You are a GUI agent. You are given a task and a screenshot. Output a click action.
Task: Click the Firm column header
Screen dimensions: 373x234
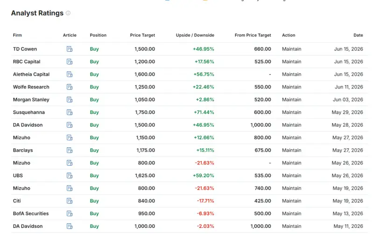pyautogui.click(x=17, y=35)
